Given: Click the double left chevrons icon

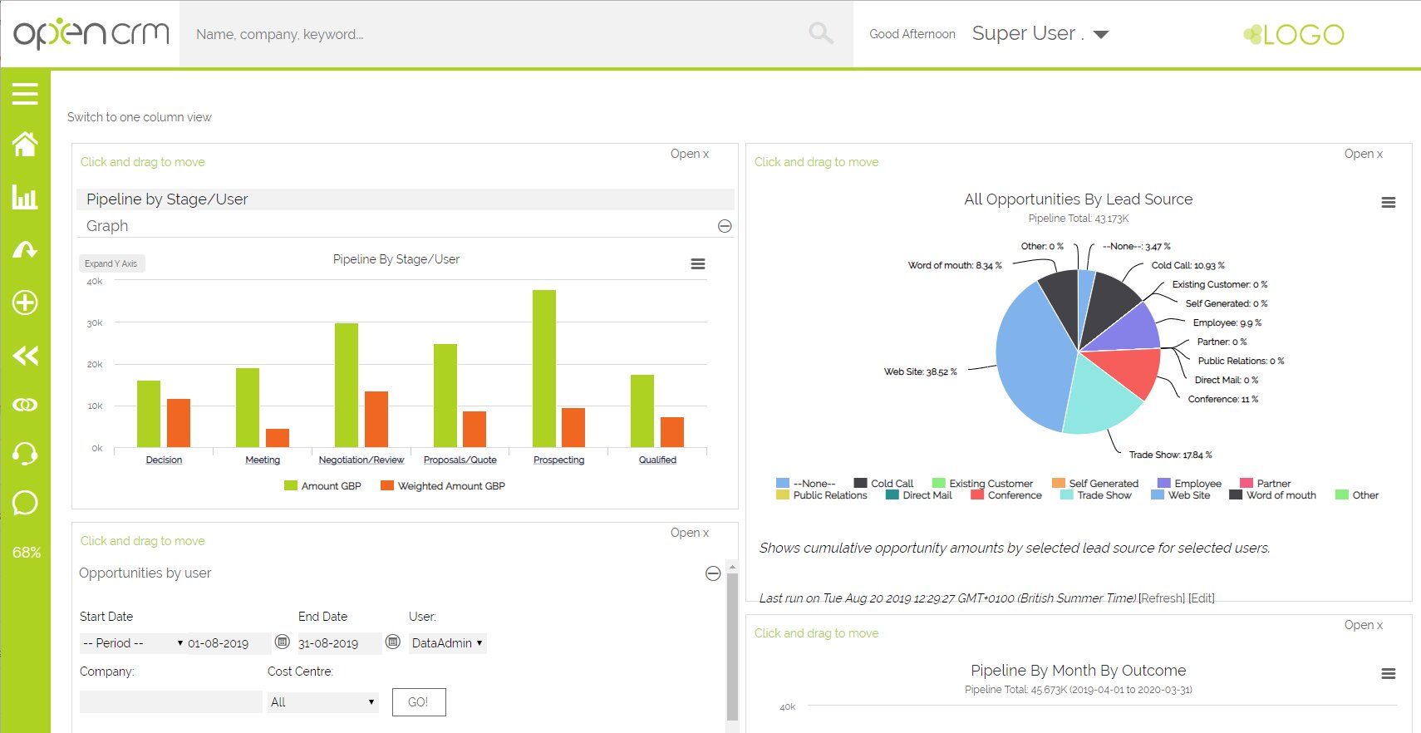Looking at the screenshot, I should (25, 356).
